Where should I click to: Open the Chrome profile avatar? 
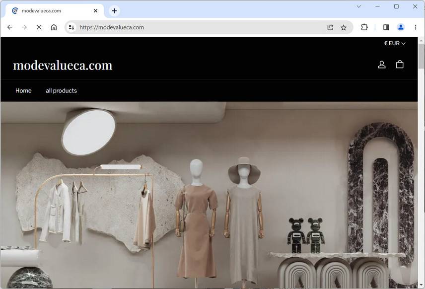pyautogui.click(x=401, y=27)
